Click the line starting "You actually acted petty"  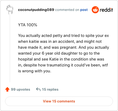click(63, 35)
